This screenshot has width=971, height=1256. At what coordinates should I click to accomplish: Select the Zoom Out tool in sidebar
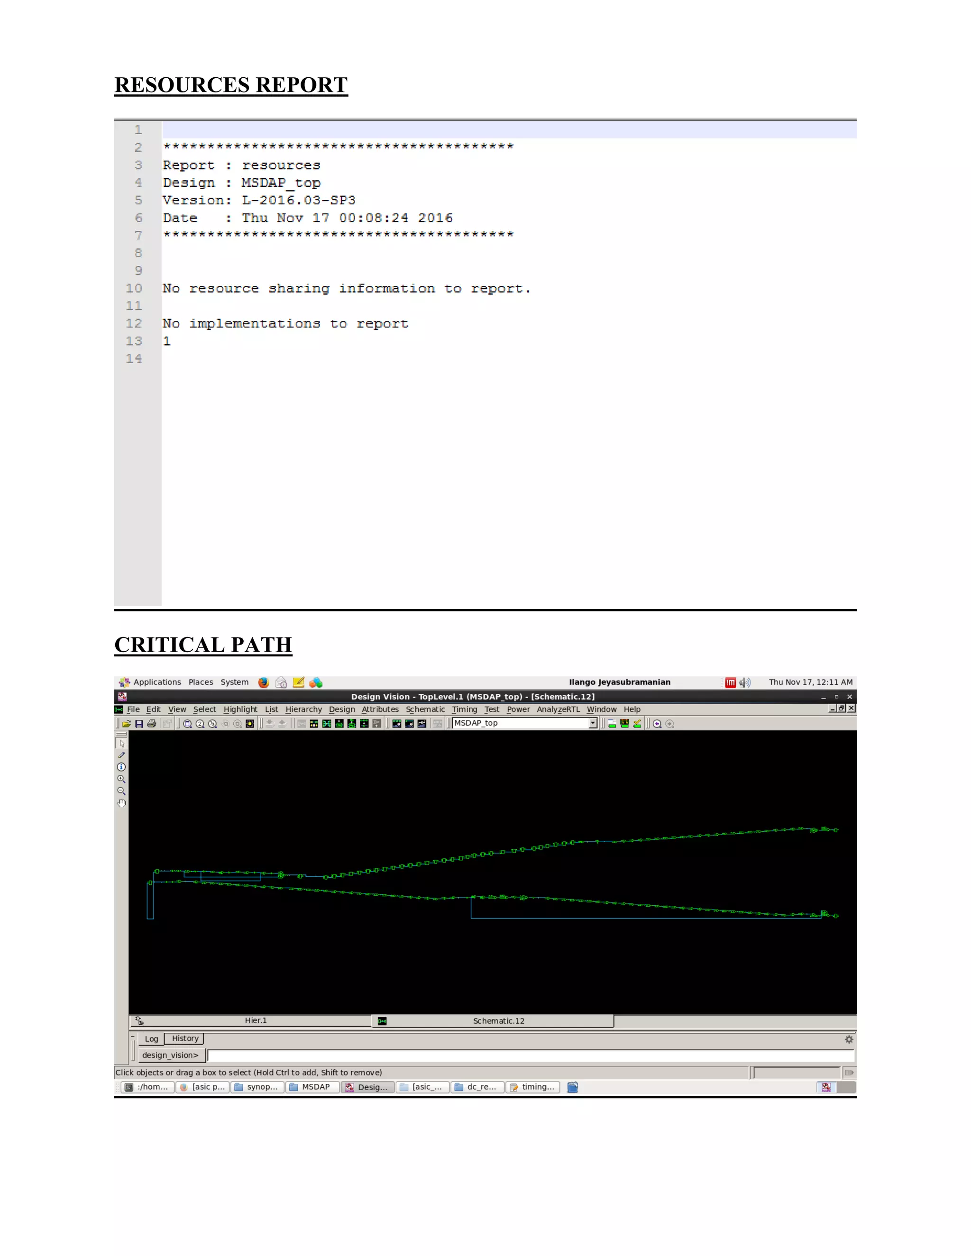121,792
